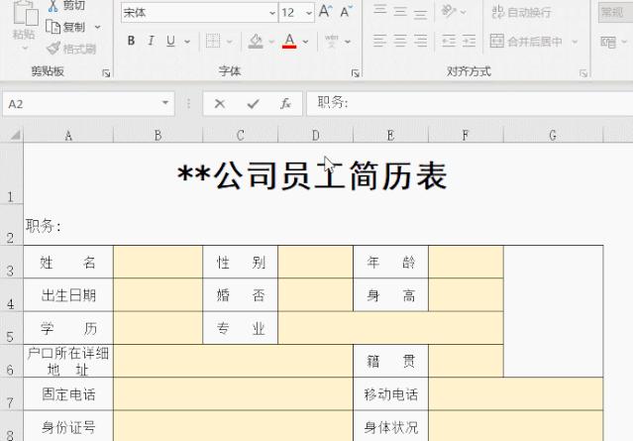Click the Paste (粘贴) clipboard icon
Image resolution: width=633 pixels, height=441 pixels.
point(25,13)
